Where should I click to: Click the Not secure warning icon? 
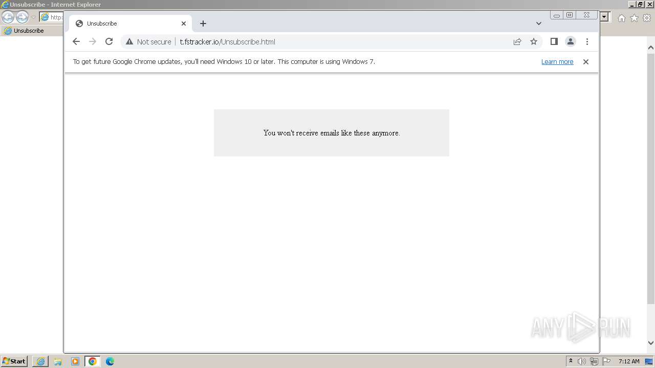coord(129,42)
